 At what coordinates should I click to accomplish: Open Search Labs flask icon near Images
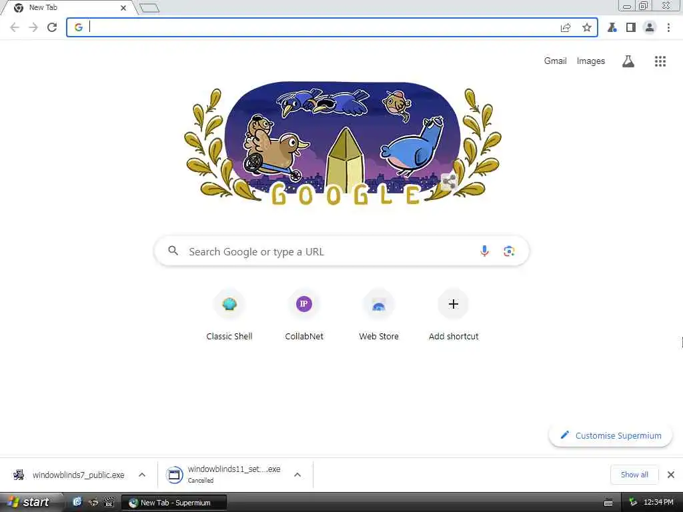pyautogui.click(x=628, y=61)
